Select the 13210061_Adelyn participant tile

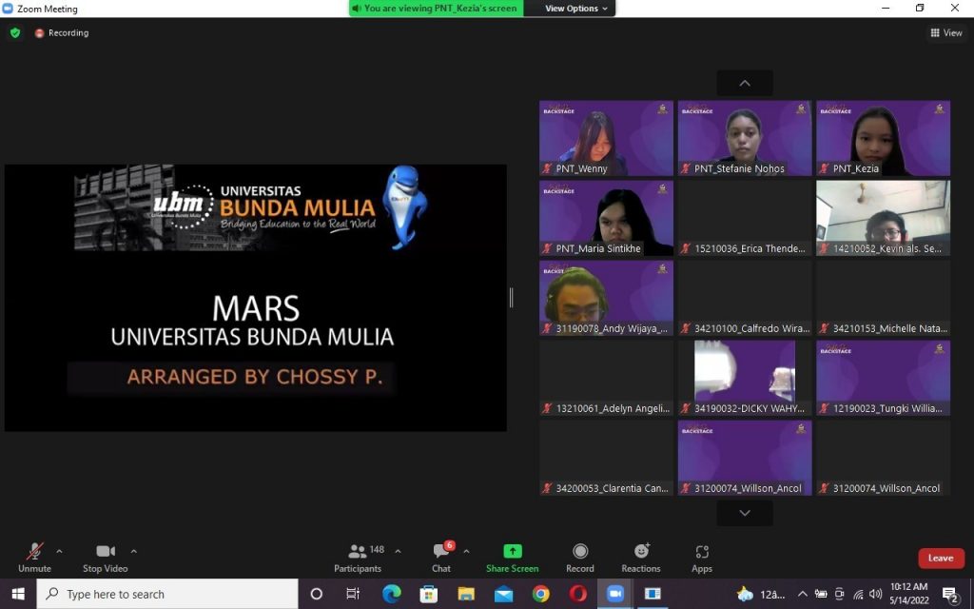coord(606,378)
